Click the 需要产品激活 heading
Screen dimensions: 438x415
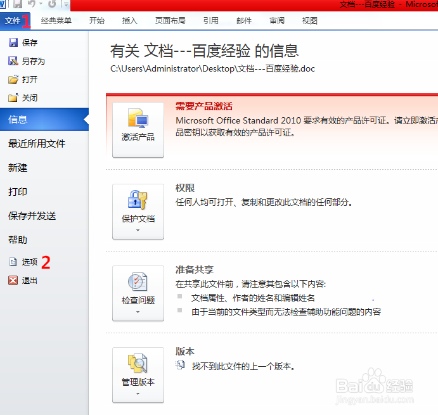click(x=204, y=106)
